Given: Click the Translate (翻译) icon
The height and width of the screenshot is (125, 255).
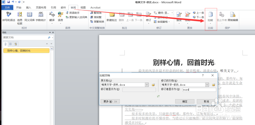Looking at the screenshot, I should click(x=52, y=14).
